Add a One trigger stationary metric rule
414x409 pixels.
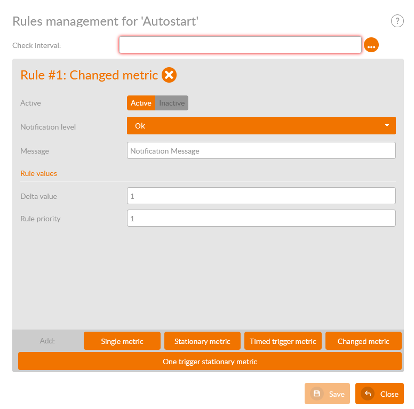[x=210, y=362]
